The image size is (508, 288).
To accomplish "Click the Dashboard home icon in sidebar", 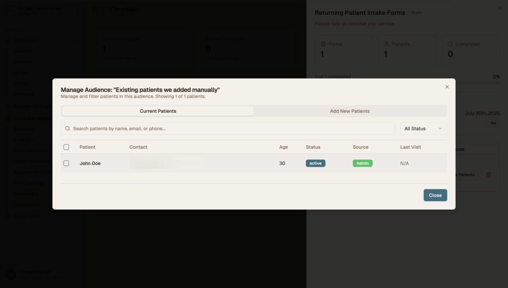I will tap(8, 40).
